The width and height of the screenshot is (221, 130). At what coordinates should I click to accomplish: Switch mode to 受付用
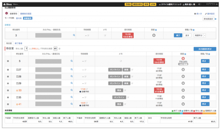19,18
